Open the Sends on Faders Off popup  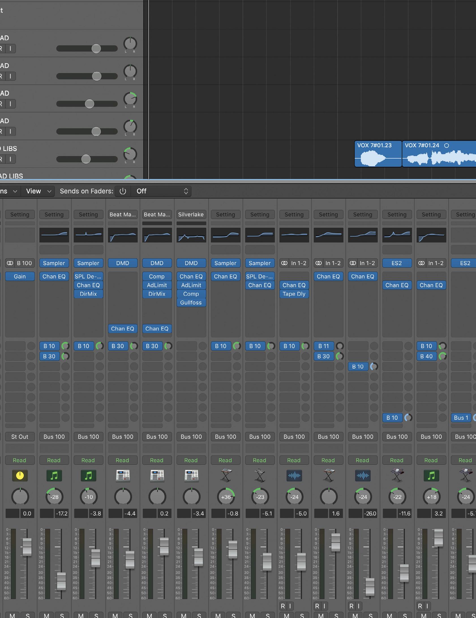click(x=161, y=191)
